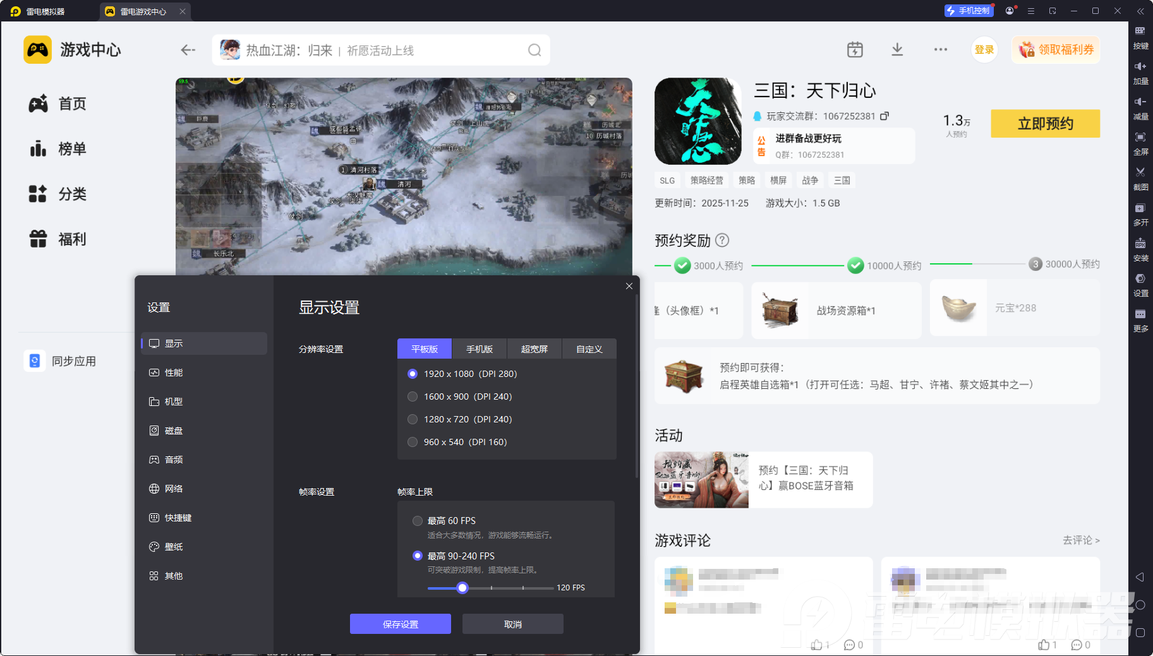This screenshot has width=1153, height=656.
Task: Click the 登录 login button
Action: 984,50
